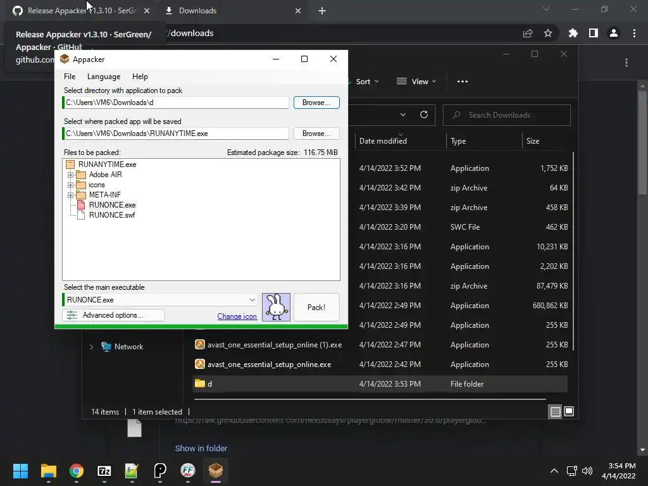Open the Chrome profile menu
The height and width of the screenshot is (486, 648).
(x=614, y=34)
